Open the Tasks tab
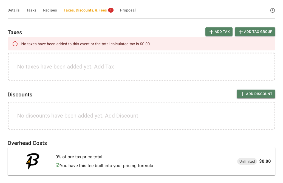This screenshot has height=183, width=283. point(31,10)
